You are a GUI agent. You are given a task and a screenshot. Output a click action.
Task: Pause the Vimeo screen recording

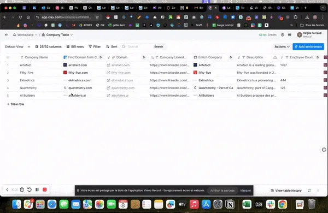[37, 190]
